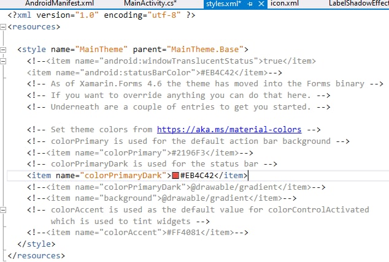Collapse the windowTranslucentStatus comment block

2,61
